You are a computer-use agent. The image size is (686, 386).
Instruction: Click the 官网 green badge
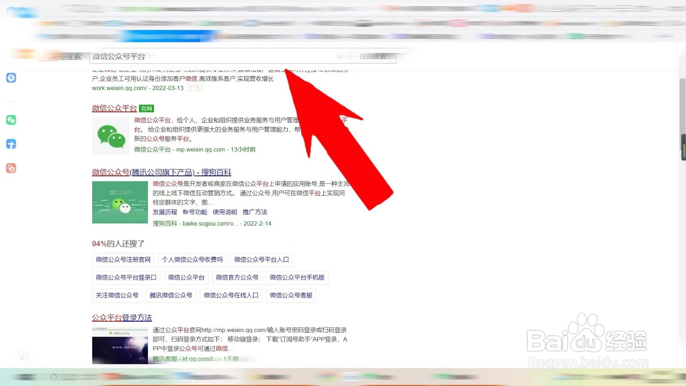pos(147,109)
